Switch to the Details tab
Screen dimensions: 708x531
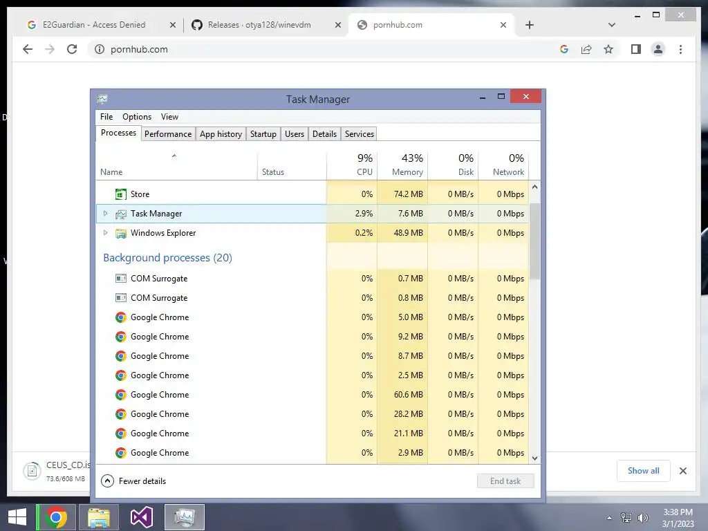click(x=325, y=134)
